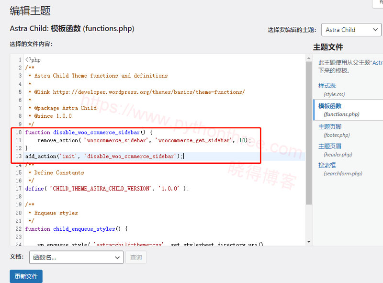383x283 pixels.
Task: Click the remove_action woocommerce_sidebar code line
Action: [144, 140]
